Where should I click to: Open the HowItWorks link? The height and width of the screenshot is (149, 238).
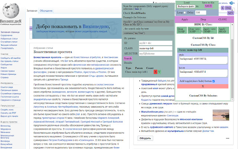pos(138,13)
